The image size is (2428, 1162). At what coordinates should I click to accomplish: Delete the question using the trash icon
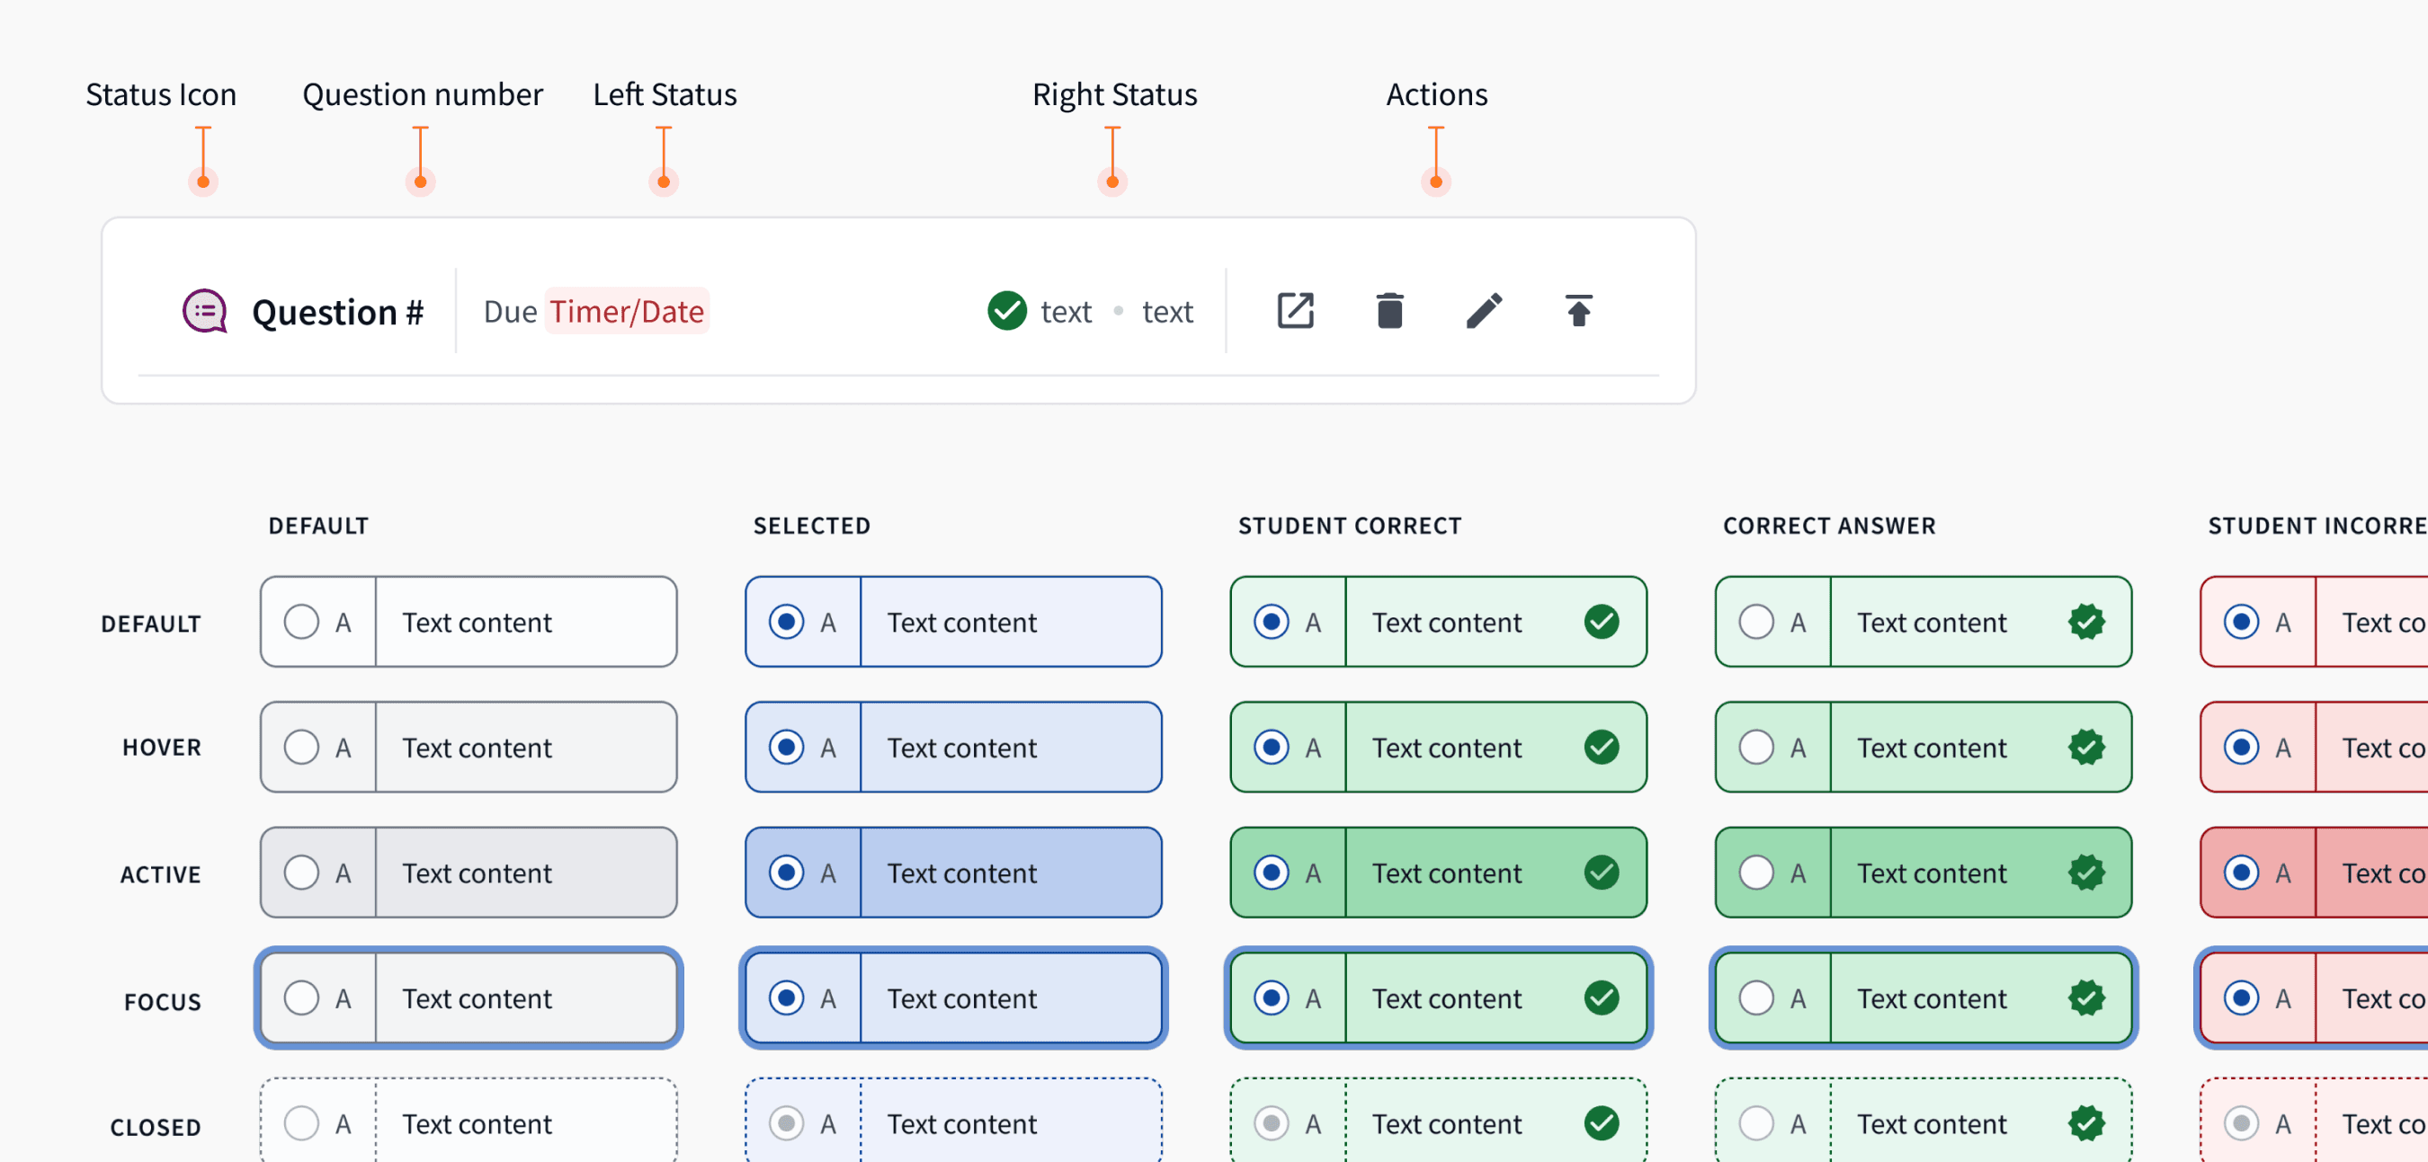click(x=1389, y=311)
